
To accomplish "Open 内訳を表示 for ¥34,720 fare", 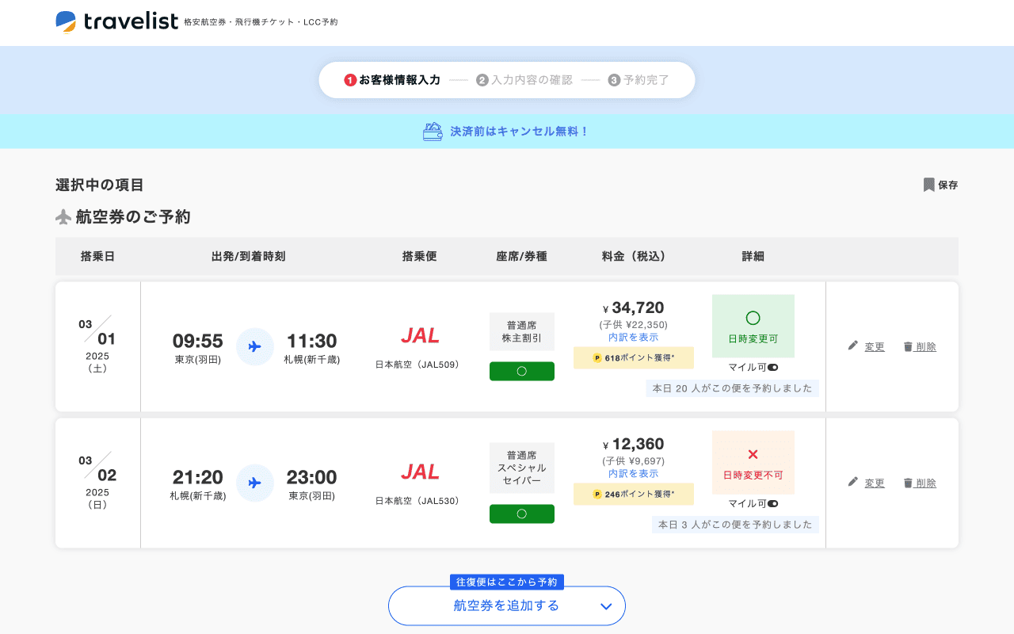I will tap(633, 337).
